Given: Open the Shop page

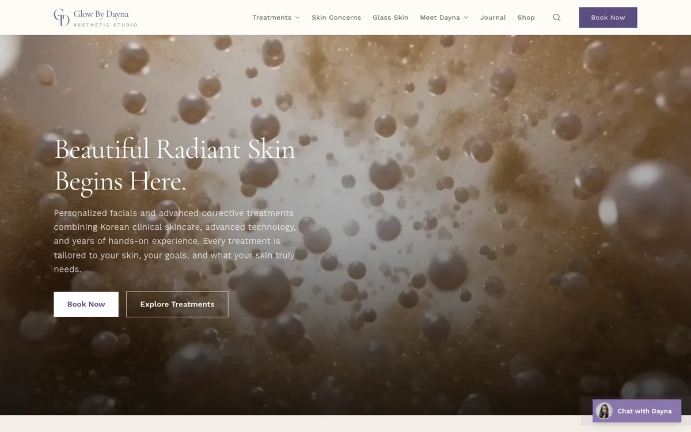Looking at the screenshot, I should pyautogui.click(x=526, y=17).
